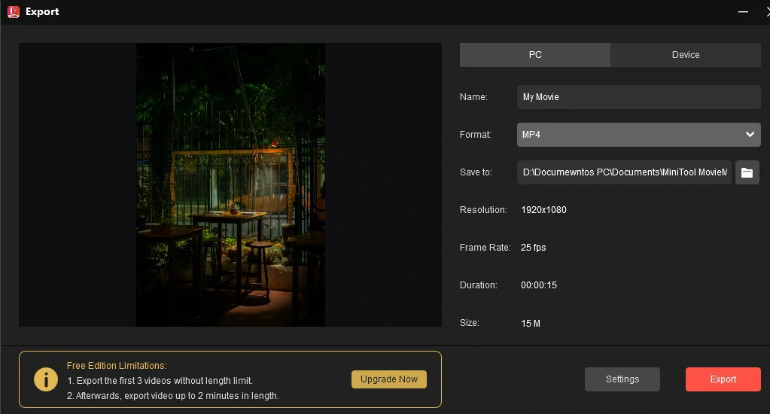
Task: Focus the Save to path field
Action: 624,172
